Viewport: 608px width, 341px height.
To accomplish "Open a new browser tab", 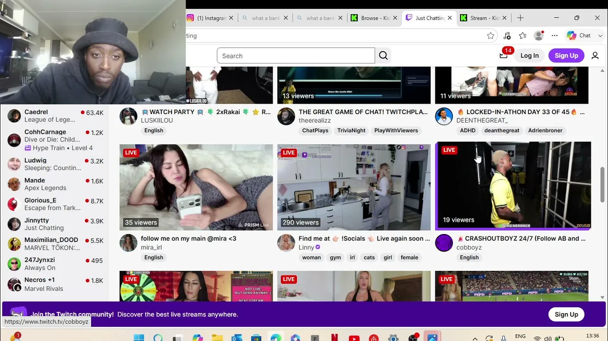I will pos(520,18).
